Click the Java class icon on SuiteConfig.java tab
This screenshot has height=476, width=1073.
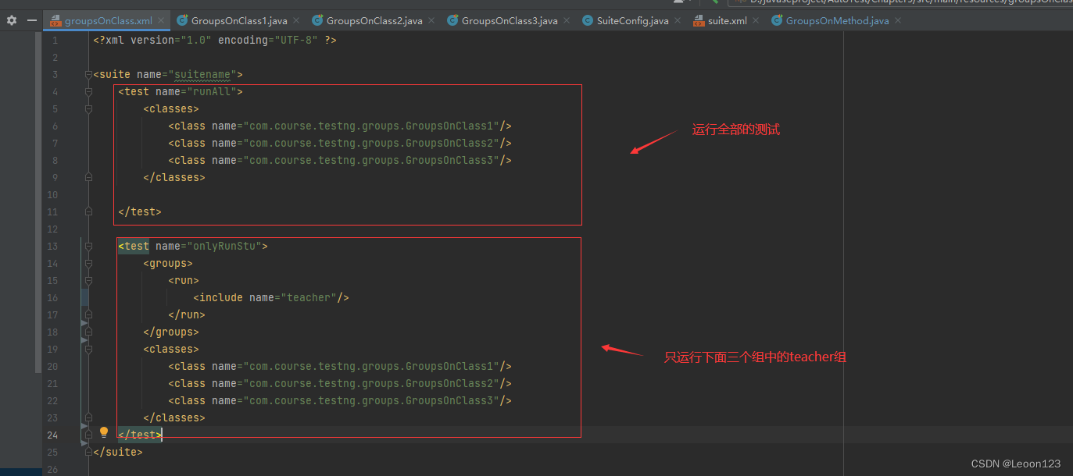[589, 21]
